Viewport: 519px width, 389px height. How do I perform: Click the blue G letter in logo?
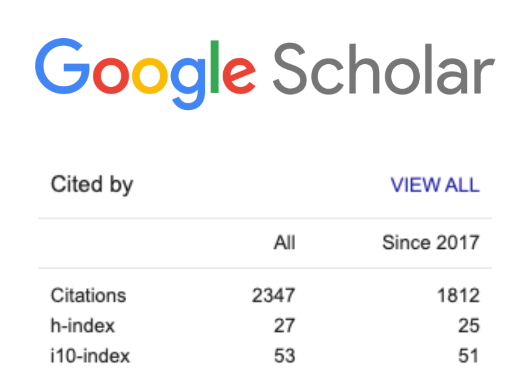coord(62,66)
